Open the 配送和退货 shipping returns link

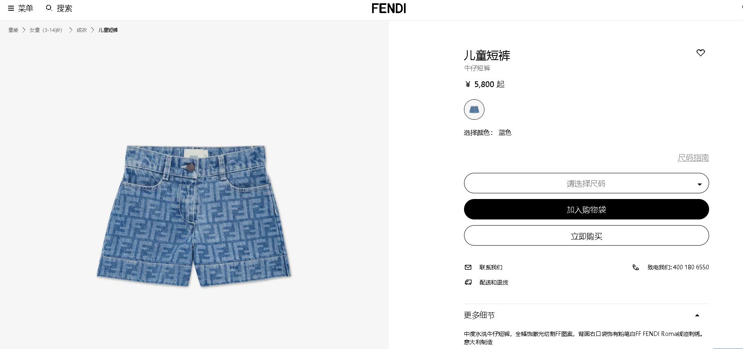[494, 282]
